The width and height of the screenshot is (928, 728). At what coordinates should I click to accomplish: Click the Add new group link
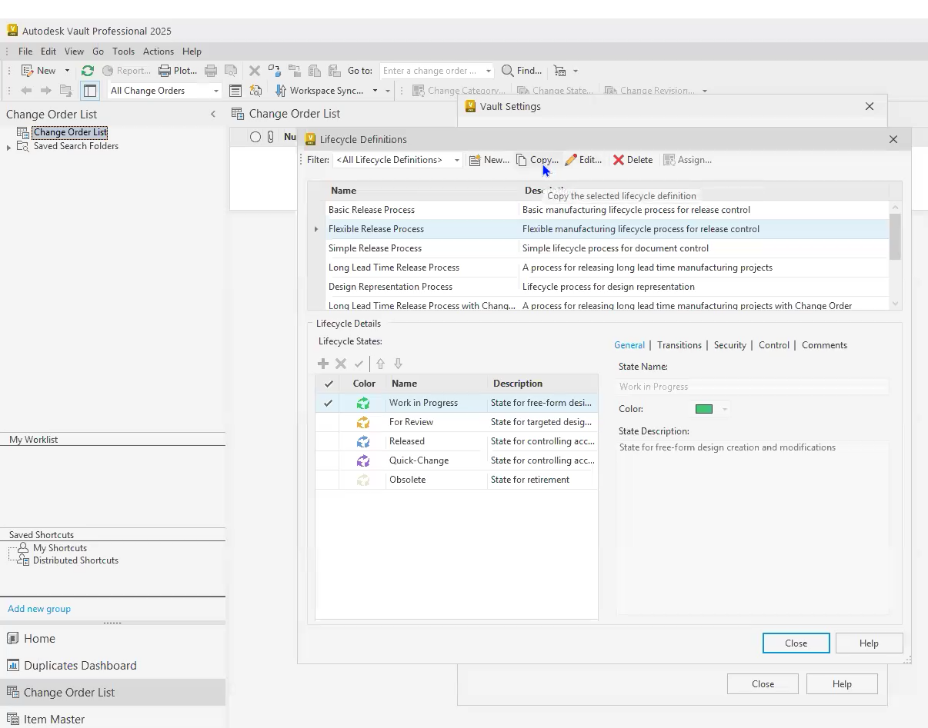(39, 609)
